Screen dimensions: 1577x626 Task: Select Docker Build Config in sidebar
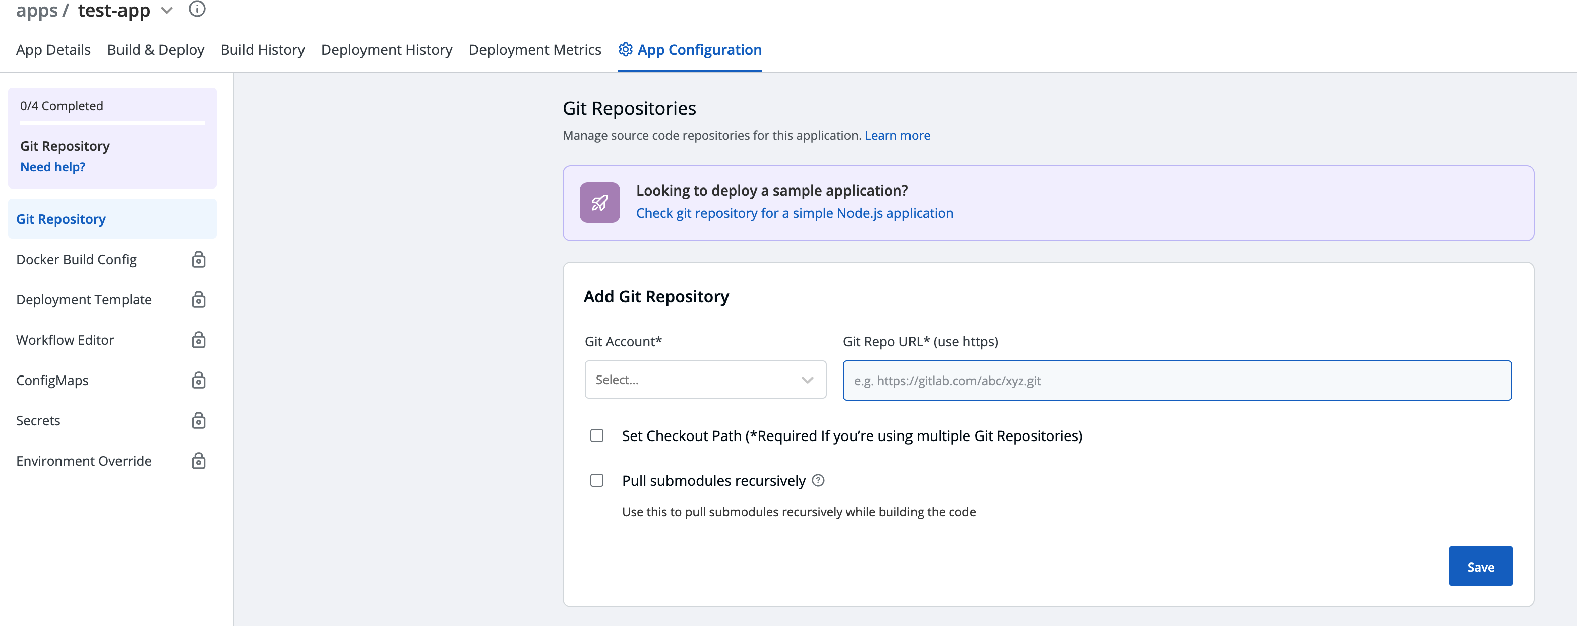112,260
